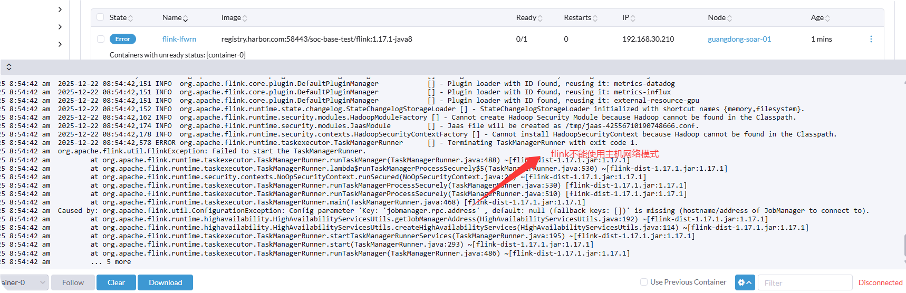Sort the table by State column

click(x=121, y=17)
